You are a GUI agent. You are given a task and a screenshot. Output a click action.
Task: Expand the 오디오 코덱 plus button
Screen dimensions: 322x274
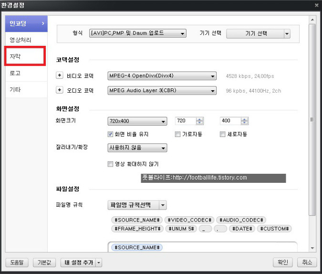(59, 90)
